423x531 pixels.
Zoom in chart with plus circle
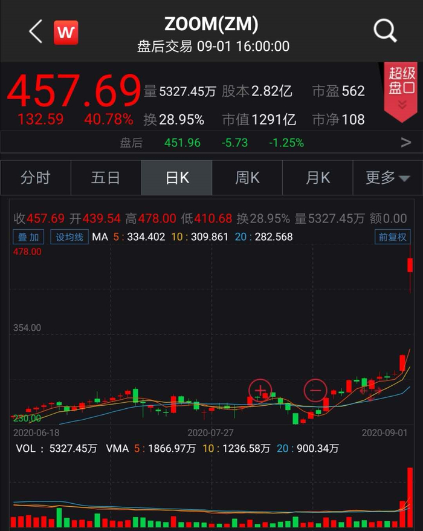click(260, 391)
